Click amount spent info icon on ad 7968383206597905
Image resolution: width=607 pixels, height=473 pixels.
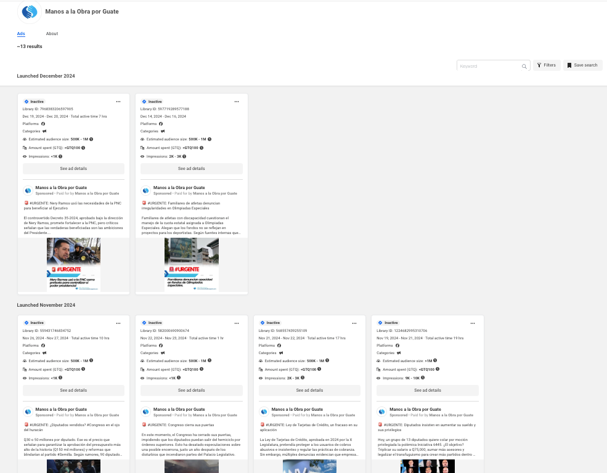click(83, 148)
